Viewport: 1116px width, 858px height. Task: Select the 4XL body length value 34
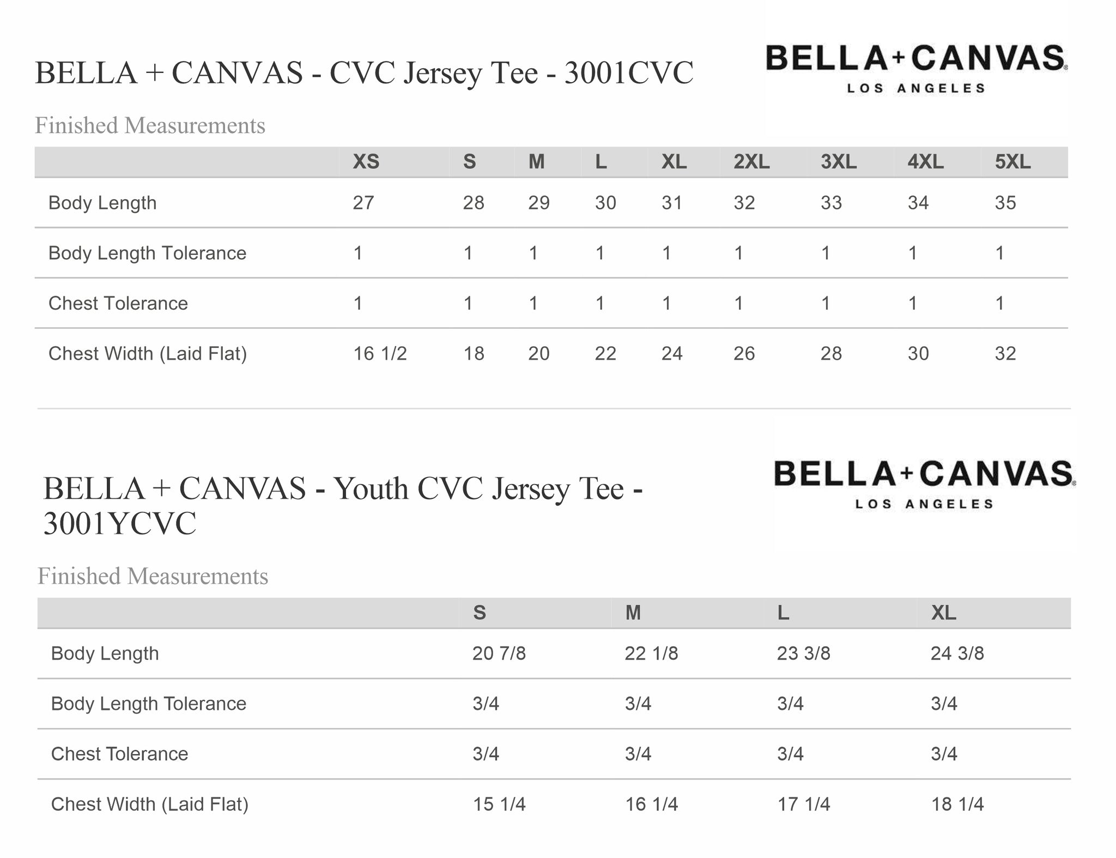tap(918, 203)
